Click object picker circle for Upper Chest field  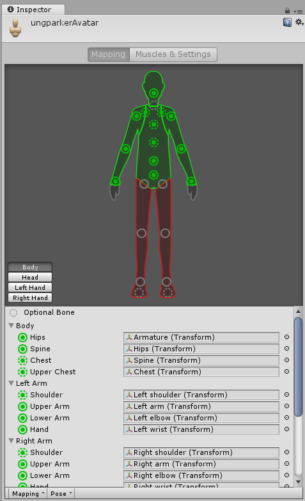click(x=287, y=371)
